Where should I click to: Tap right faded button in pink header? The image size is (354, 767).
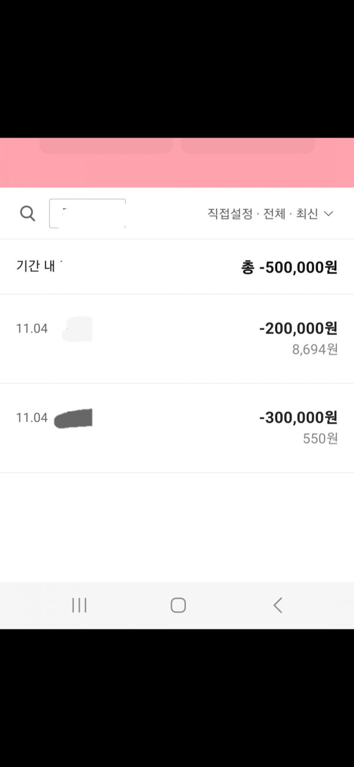click(x=248, y=146)
